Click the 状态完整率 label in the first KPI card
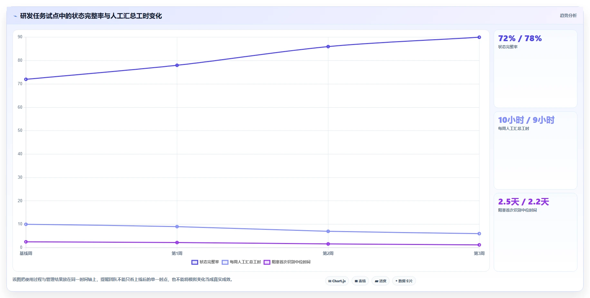 [508, 47]
